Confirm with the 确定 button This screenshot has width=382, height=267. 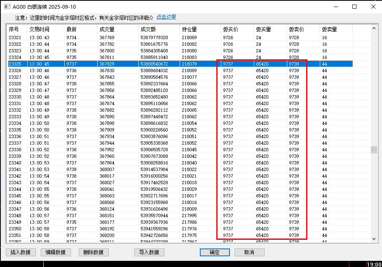click(x=215, y=252)
